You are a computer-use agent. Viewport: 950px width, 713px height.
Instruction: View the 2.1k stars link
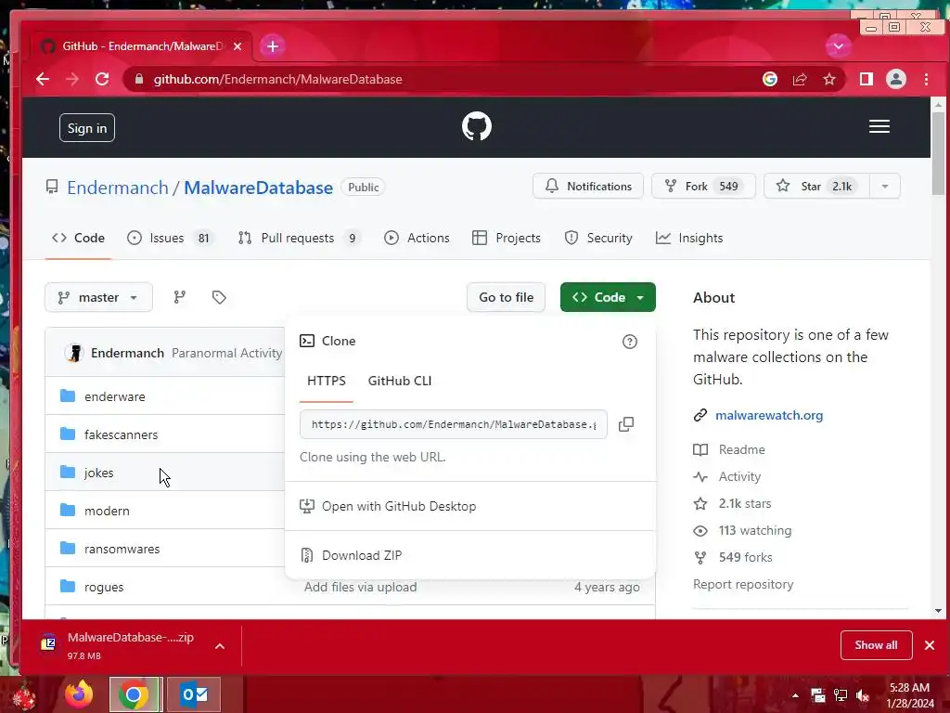745,503
